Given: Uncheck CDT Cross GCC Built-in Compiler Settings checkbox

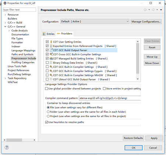Looking at the screenshot, I should point(47,54).
